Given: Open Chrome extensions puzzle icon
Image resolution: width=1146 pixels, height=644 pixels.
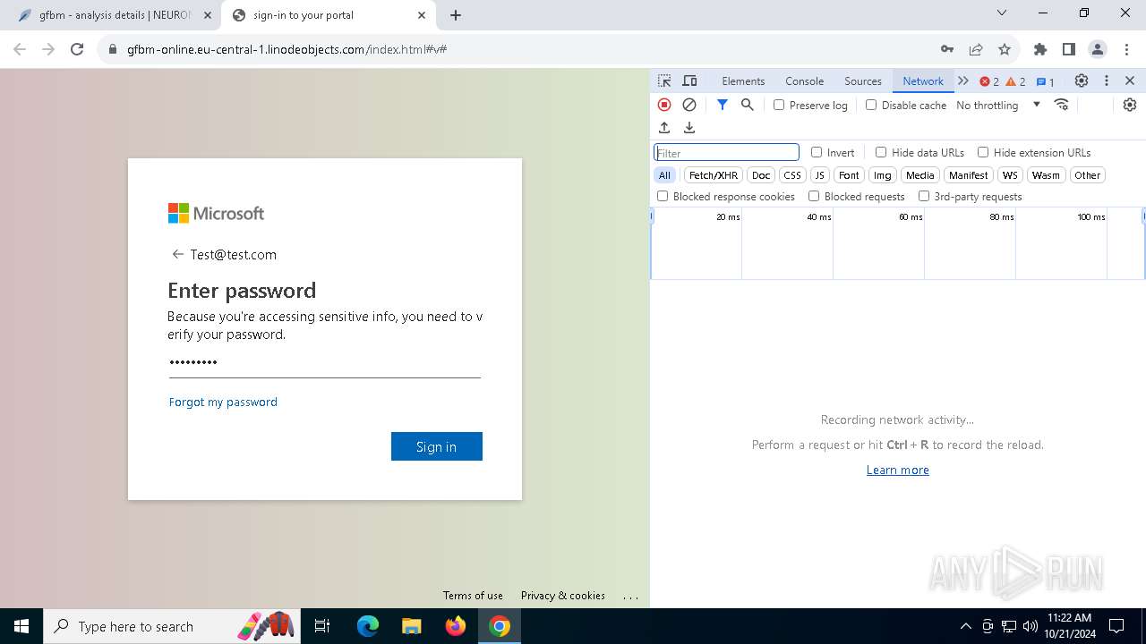Looking at the screenshot, I should click(x=1040, y=49).
